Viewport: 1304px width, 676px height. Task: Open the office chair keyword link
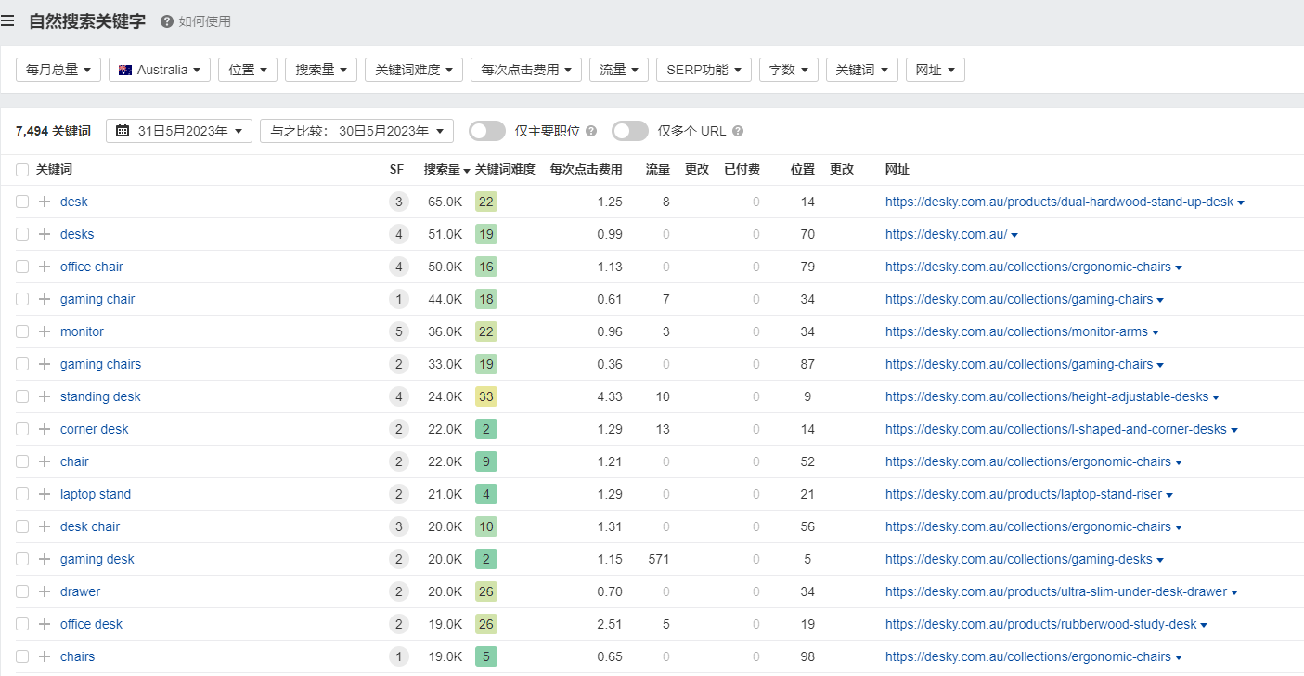92,266
